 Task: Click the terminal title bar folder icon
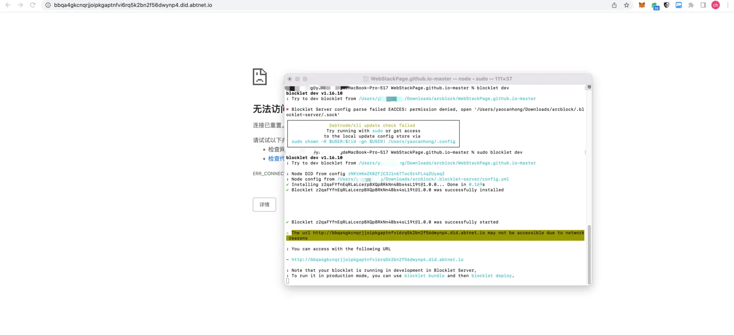366,79
